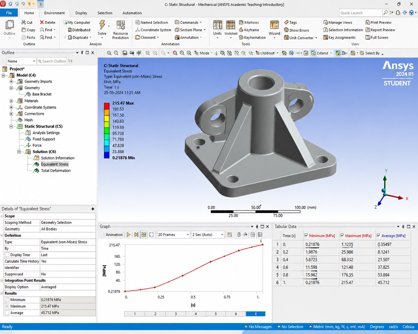This screenshot has width=418, height=334.
Task: Open the Unit Converter
Action: coord(301,38)
